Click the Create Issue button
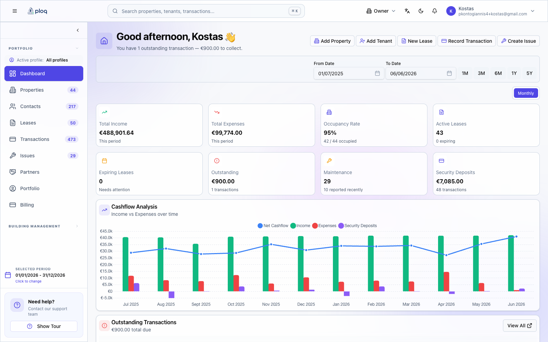Screen dimensions: 548x342 (519, 41)
